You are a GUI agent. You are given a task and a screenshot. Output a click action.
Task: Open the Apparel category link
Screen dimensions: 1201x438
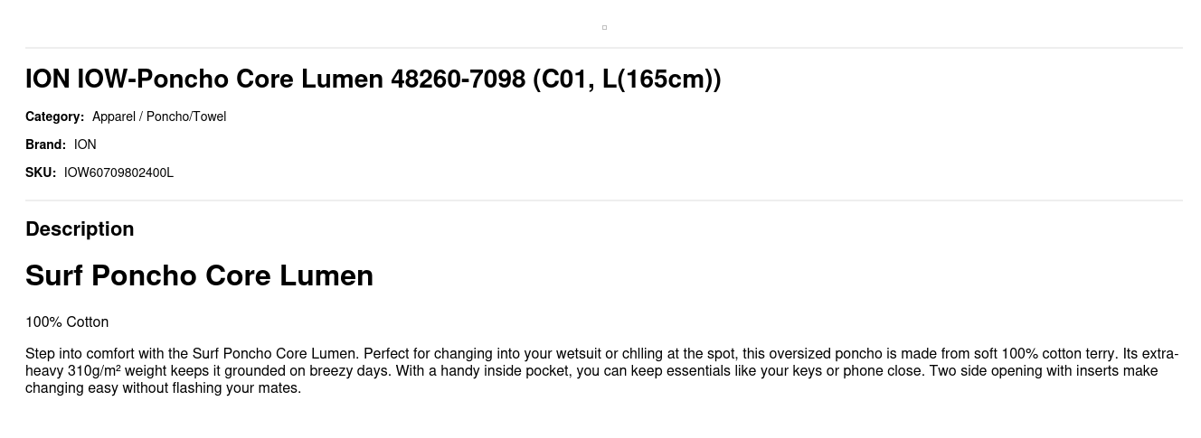[x=114, y=116]
